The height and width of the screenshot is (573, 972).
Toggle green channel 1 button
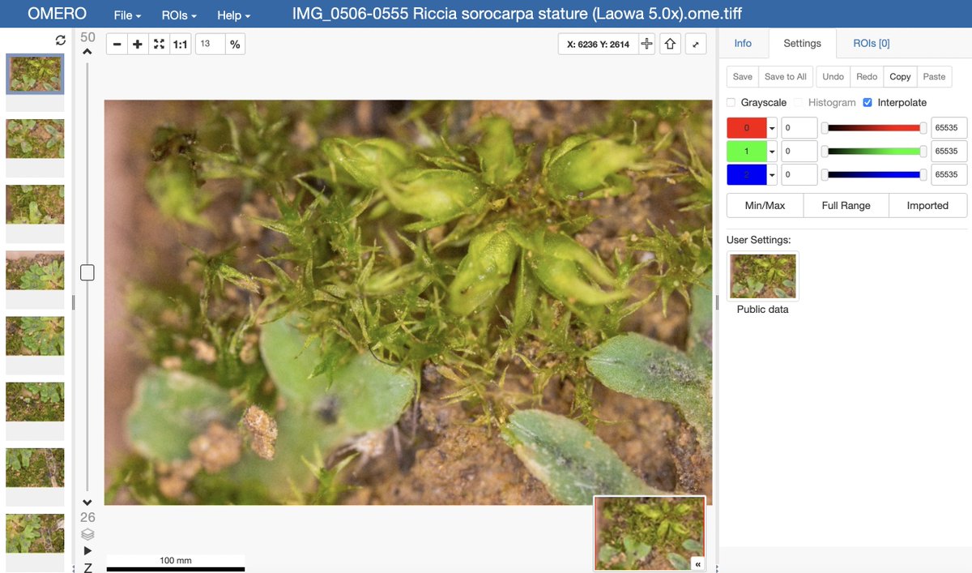click(746, 151)
